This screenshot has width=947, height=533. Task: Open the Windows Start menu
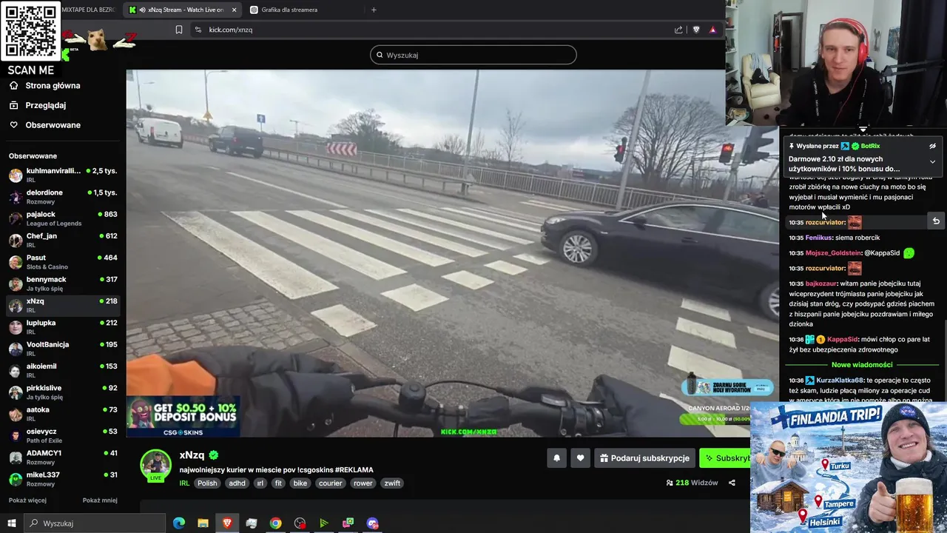click(12, 523)
